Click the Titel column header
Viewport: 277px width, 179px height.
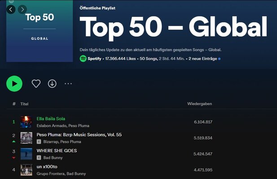[24, 104]
